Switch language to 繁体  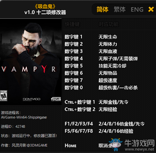(120, 10)
